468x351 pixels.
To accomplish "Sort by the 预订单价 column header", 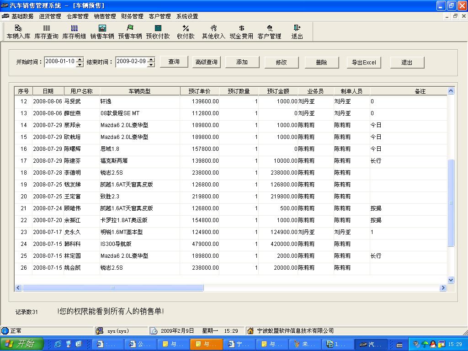I will tap(199, 91).
